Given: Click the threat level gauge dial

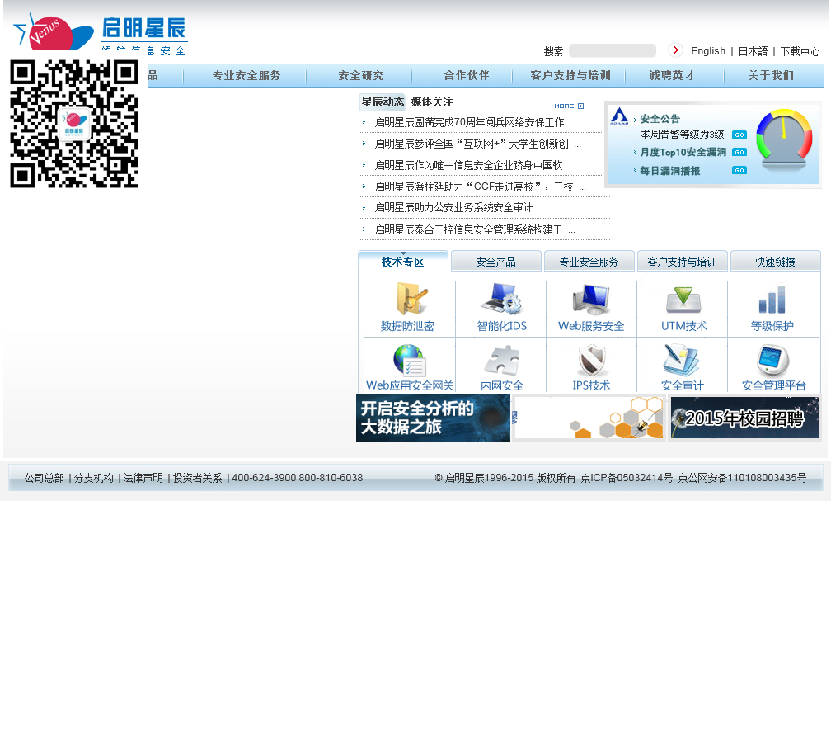Looking at the screenshot, I should (x=784, y=138).
